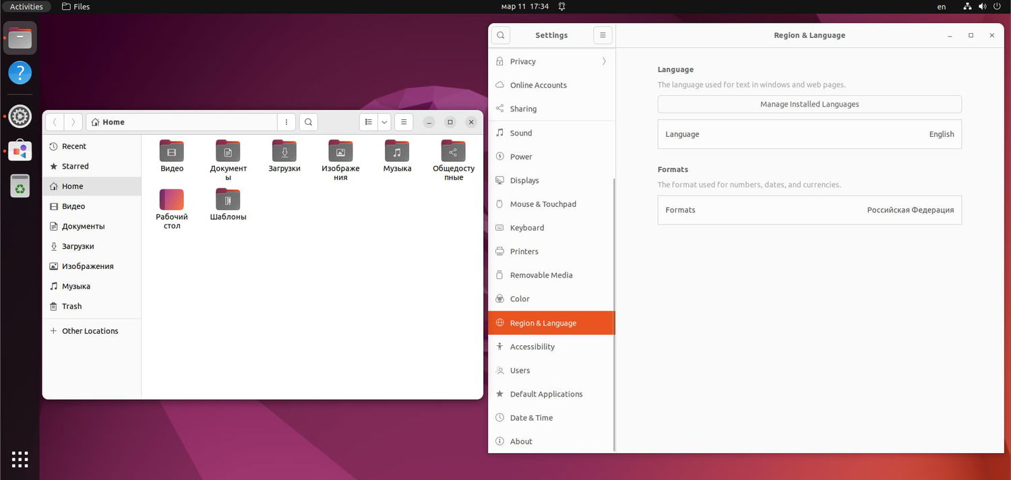Select Sound in Settings sidebar
1011x480 pixels.
(x=551, y=133)
